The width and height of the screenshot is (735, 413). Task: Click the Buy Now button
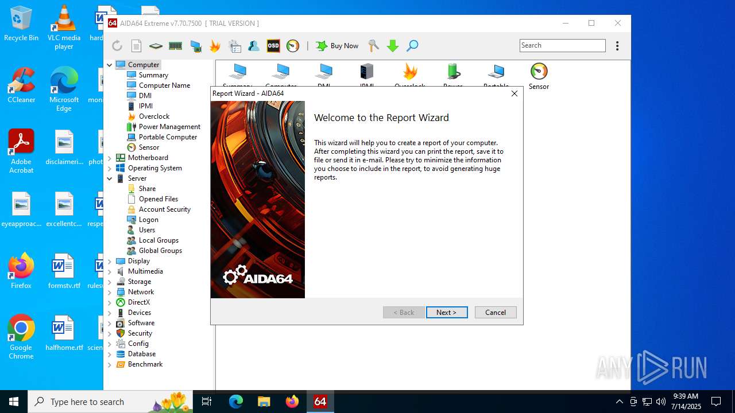pos(337,46)
